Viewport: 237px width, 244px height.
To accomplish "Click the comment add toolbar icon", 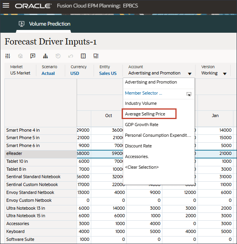I will coord(33,56).
